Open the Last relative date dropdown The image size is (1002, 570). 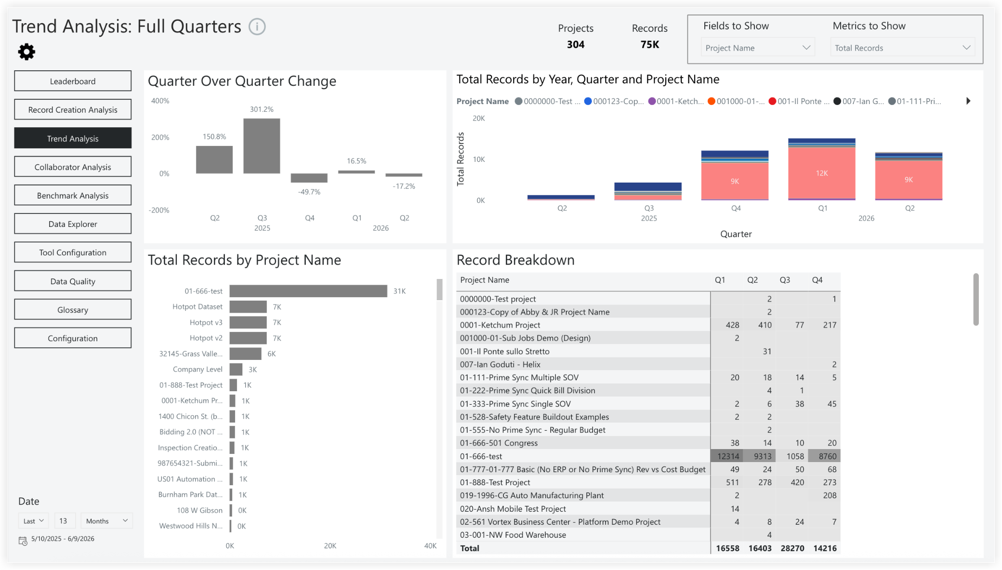click(x=34, y=521)
